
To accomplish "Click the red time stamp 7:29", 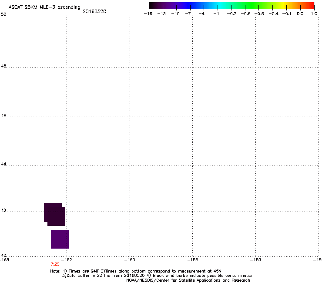I will 55,264.
